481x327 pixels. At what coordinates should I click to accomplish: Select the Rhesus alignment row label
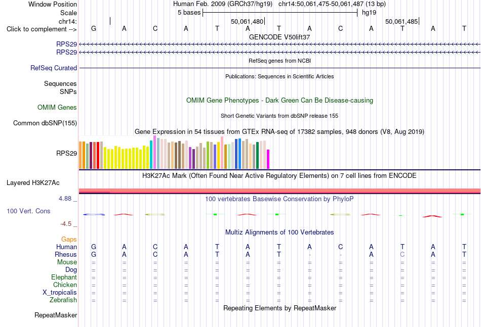66,254
